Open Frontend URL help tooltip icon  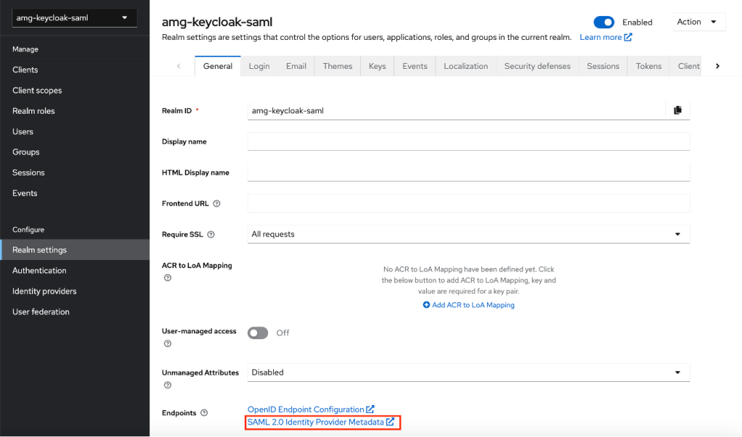pos(217,204)
